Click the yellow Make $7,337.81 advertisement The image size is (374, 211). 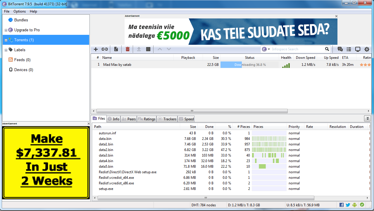[46, 163]
